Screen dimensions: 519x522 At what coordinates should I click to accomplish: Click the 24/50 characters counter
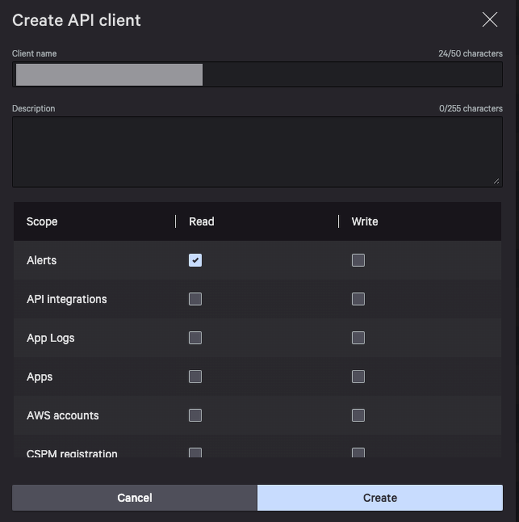point(471,53)
